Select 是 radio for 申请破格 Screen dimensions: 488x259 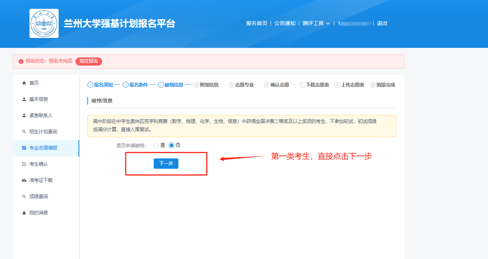(x=156, y=145)
